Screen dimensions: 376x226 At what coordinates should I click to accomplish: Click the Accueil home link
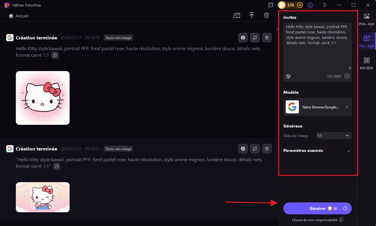pyautogui.click(x=19, y=16)
